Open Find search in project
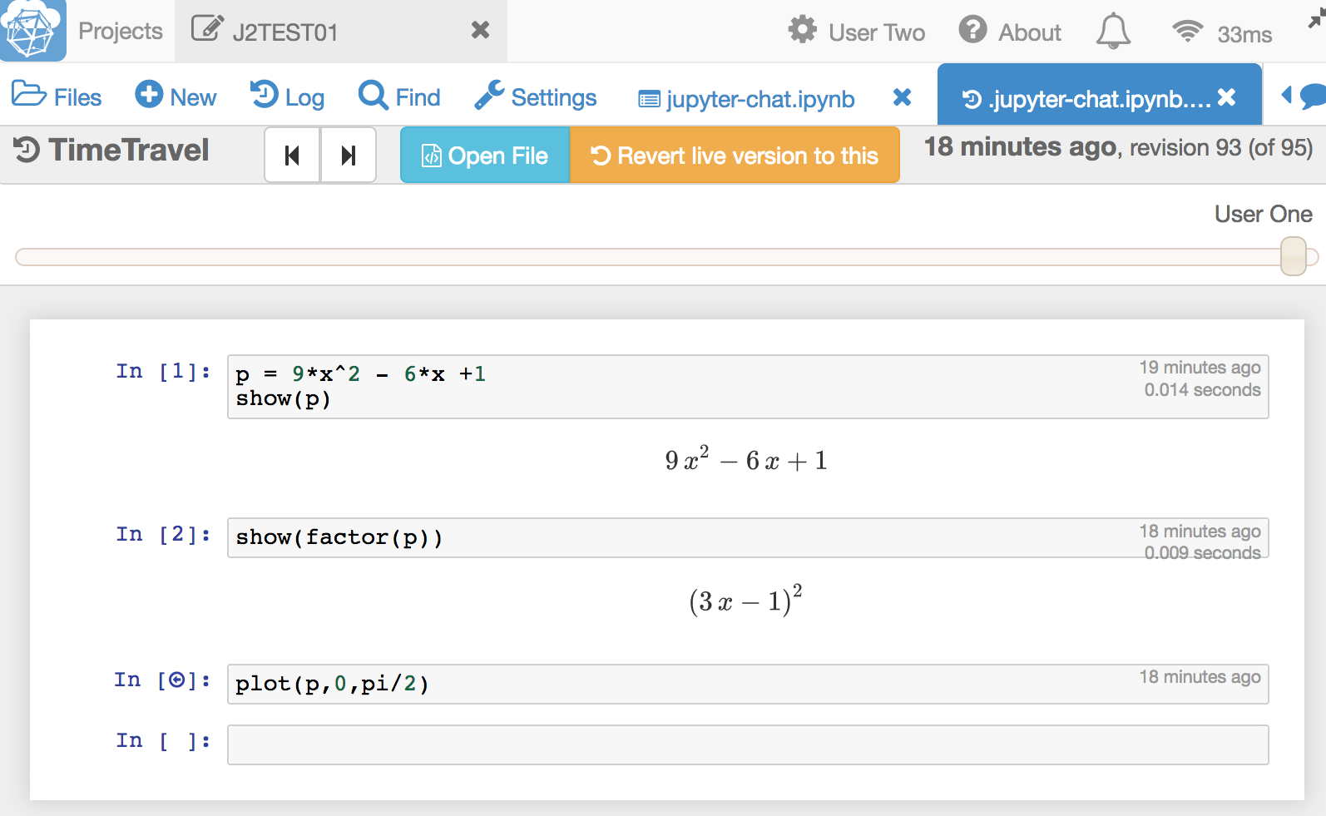 [399, 97]
